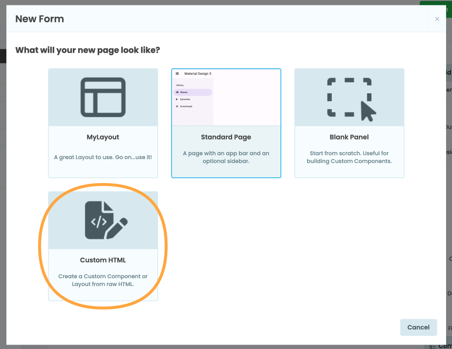Click the Downloads entry in preview sidebar
Viewport: 452px width, 349px height.
pos(187,106)
